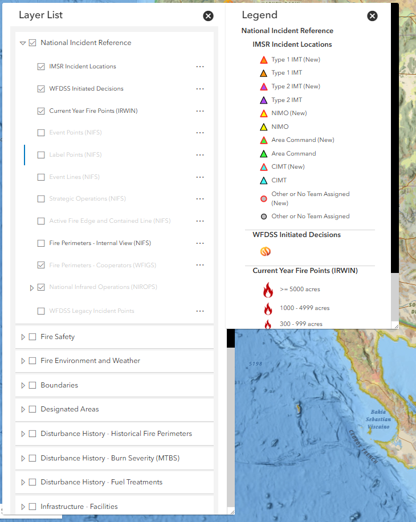Check the Designated Areas group checkbox
The width and height of the screenshot is (416, 522).
(x=32, y=409)
